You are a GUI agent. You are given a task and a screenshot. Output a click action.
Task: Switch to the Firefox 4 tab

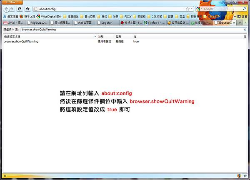pyautogui.click(x=154, y=23)
